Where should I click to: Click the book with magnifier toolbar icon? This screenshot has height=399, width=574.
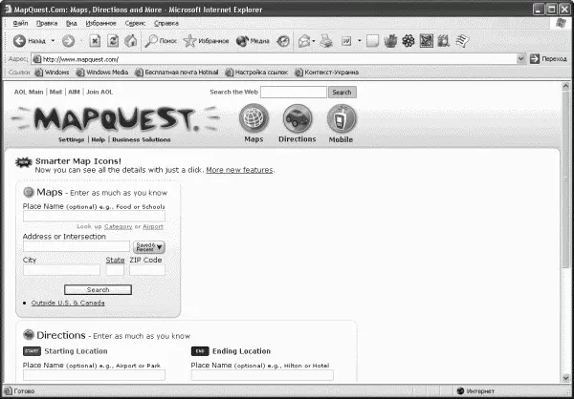[x=444, y=41]
